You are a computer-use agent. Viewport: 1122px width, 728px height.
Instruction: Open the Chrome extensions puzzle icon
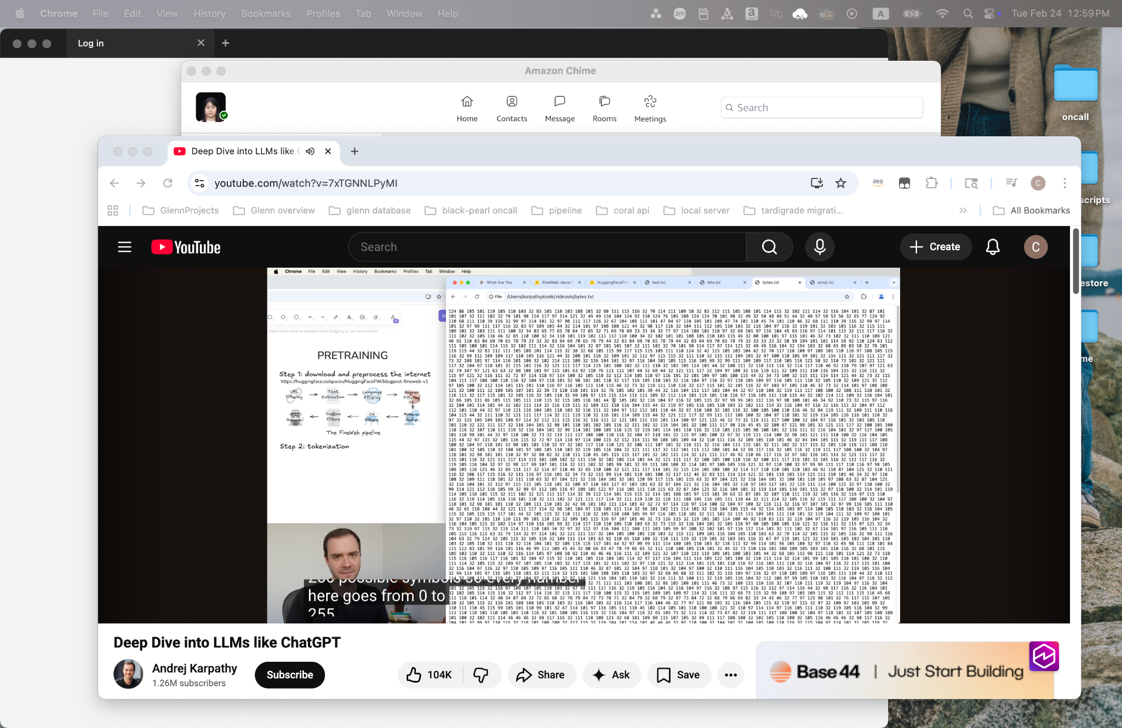point(932,183)
